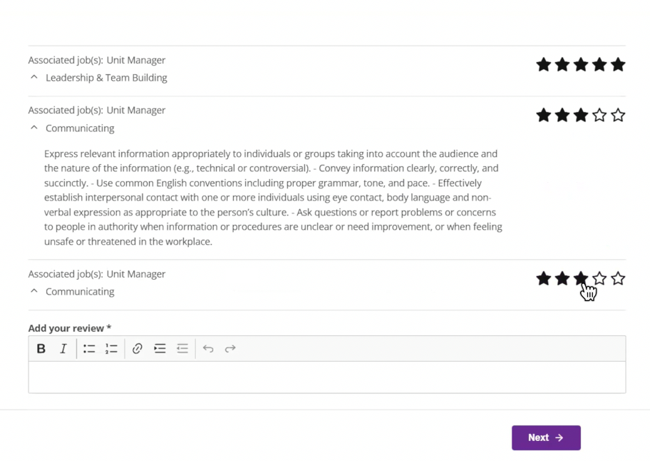Collapse the Communicating section showing the description

click(x=33, y=128)
